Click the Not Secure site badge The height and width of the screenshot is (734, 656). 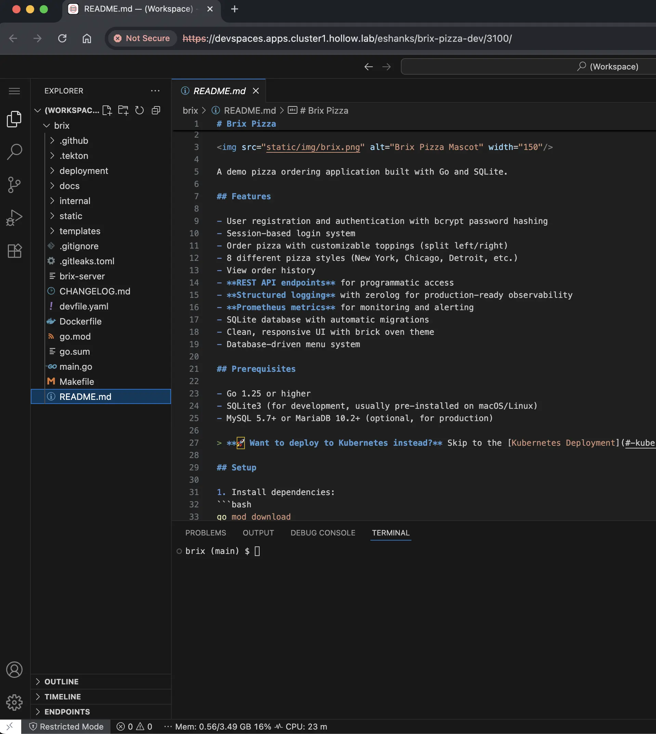click(142, 38)
